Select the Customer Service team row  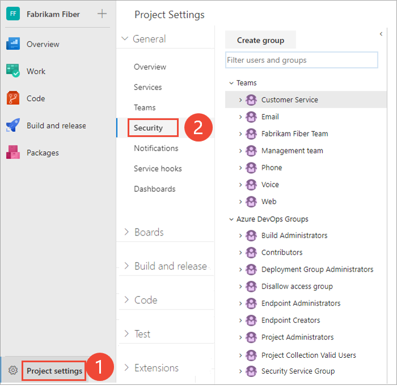[306, 100]
